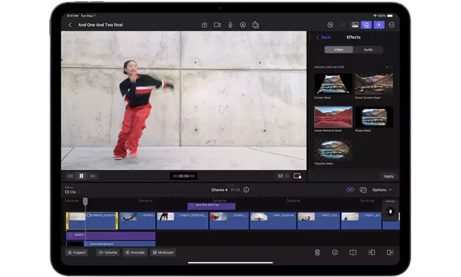Open the Animate controls
The height and width of the screenshot is (277, 461).
coord(135,252)
